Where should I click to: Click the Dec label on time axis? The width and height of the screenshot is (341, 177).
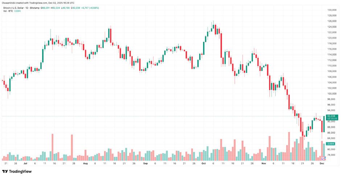tap(322, 163)
